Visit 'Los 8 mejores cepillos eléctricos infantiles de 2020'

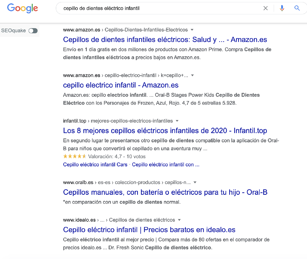[165, 131]
